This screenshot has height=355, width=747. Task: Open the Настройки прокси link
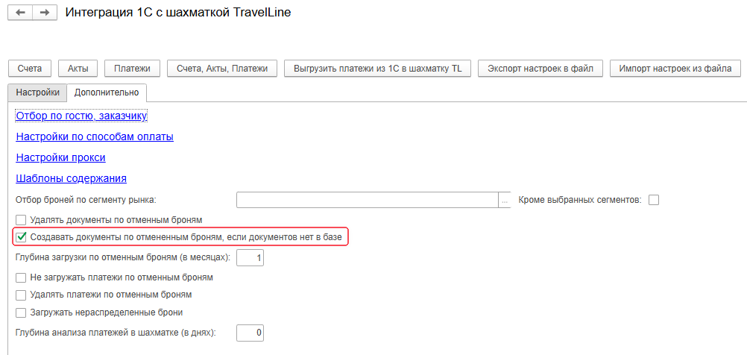click(60, 157)
